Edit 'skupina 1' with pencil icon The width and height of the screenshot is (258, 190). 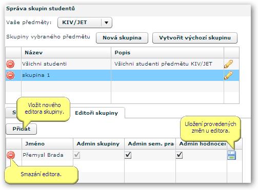[x=229, y=75]
